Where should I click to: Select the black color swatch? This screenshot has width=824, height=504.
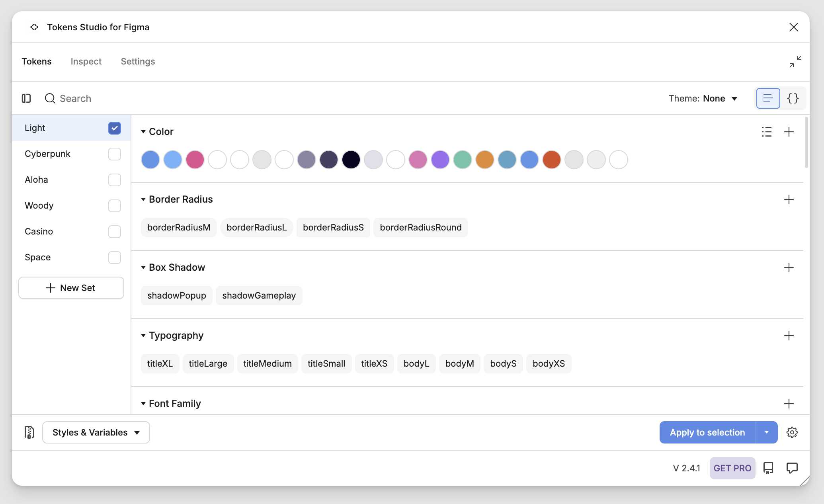[351, 160]
